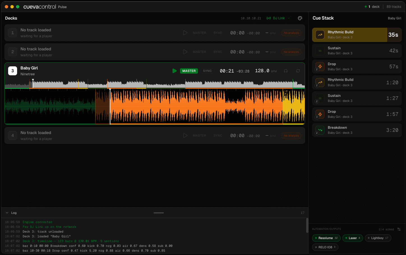Arm the RELO IO8 automation output
The image size is (406, 255).
point(325,247)
